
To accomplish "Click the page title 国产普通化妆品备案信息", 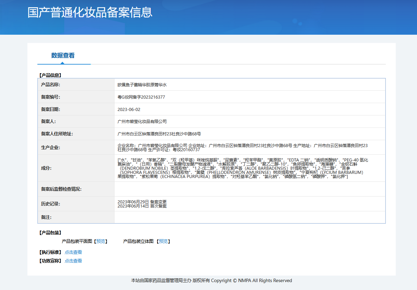I will (90, 12).
